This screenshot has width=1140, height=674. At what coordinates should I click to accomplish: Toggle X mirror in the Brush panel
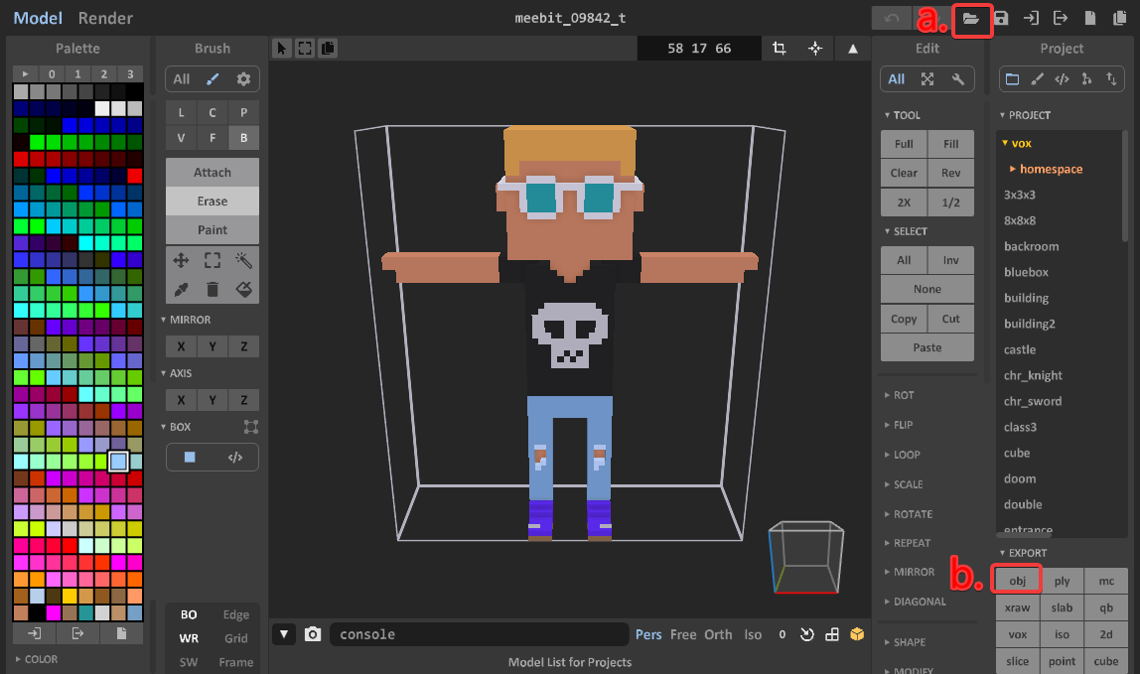181,346
